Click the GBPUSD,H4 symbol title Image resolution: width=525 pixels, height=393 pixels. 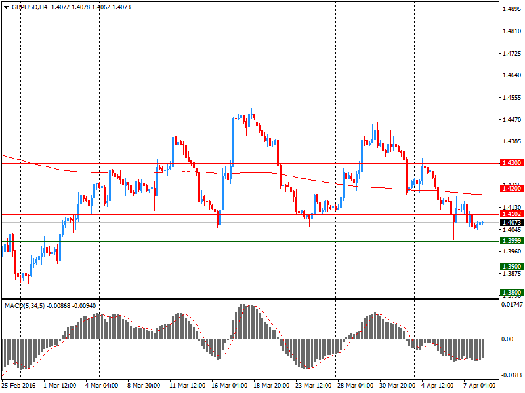pos(30,7)
